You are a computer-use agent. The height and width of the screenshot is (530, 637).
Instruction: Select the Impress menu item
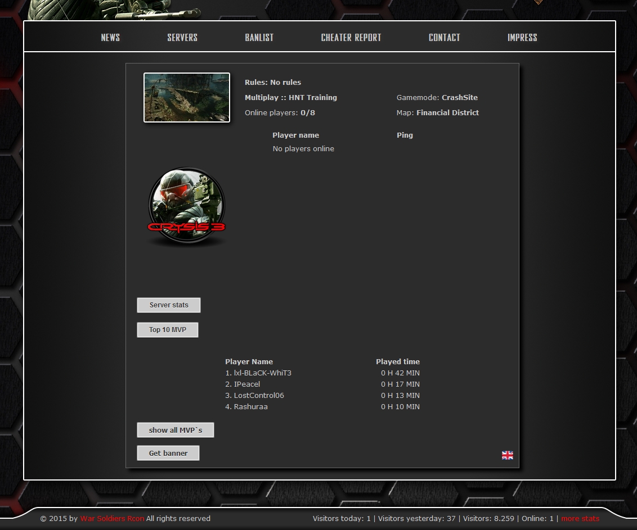[x=522, y=38]
